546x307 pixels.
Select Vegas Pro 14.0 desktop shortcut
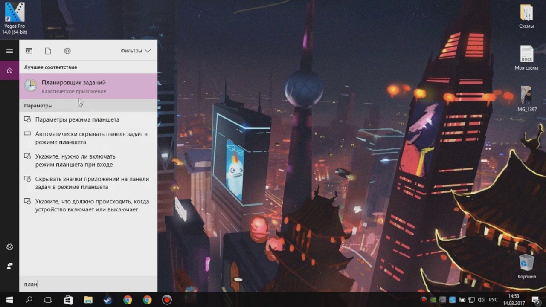15,18
